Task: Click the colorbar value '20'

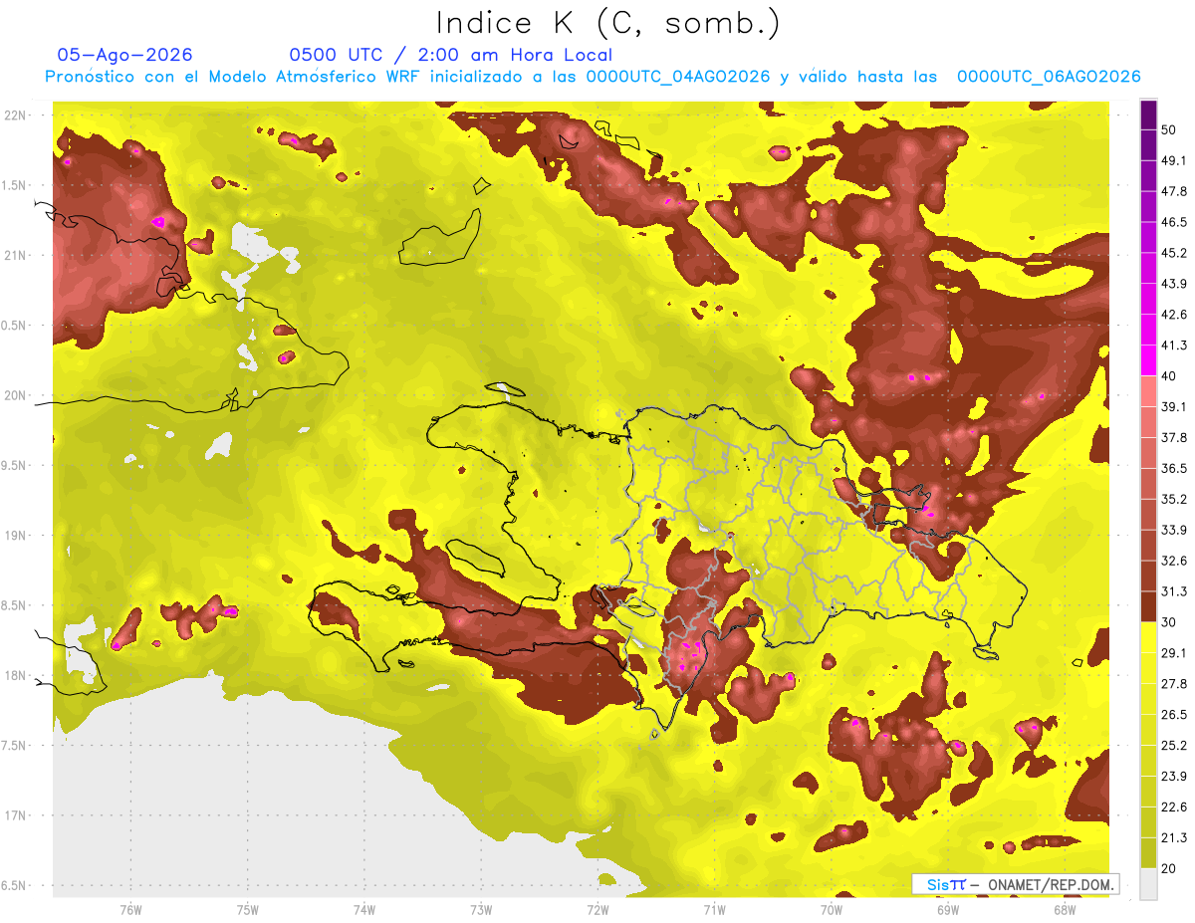Action: (x=1170, y=868)
